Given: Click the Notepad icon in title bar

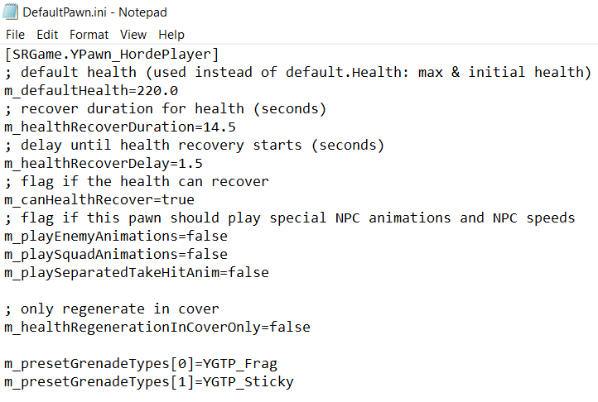Looking at the screenshot, I should click(x=11, y=12).
